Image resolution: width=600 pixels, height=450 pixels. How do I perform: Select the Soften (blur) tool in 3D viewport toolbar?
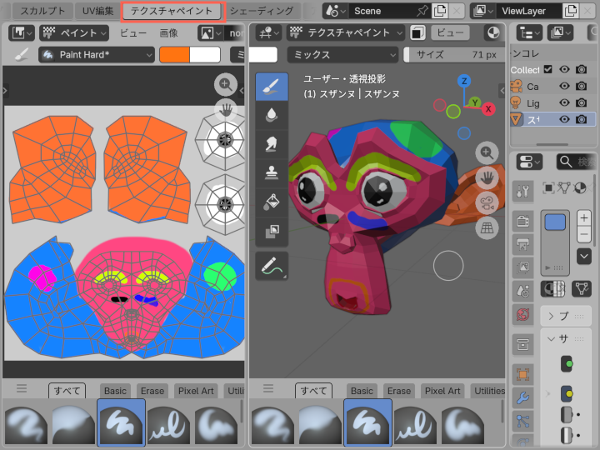[x=272, y=114]
